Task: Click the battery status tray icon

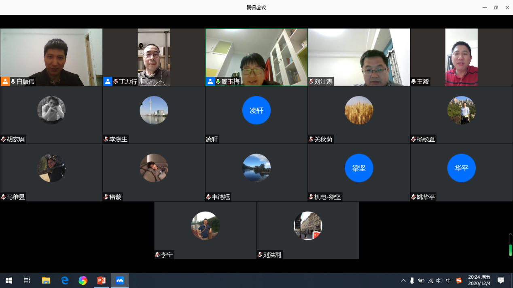Action: pos(421,280)
